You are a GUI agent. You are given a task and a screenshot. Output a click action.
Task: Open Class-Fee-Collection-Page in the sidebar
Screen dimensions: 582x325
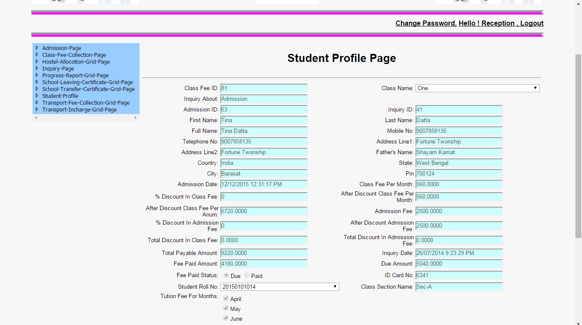point(74,55)
